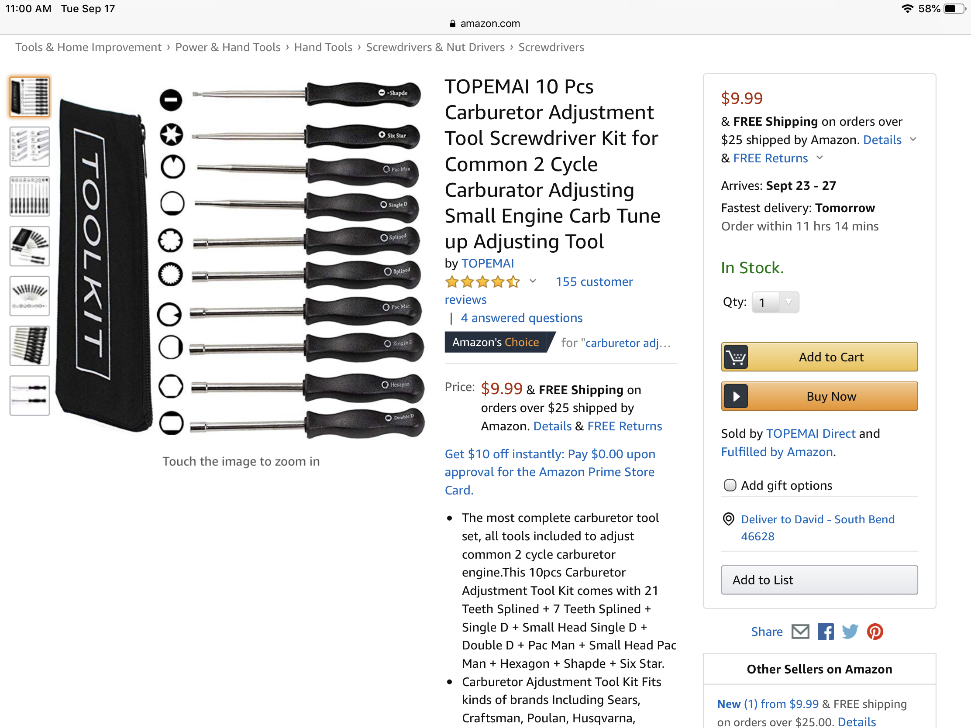Viewport: 971px width, 728px height.
Task: Expand the FREE Returns chevron
Action: (x=819, y=158)
